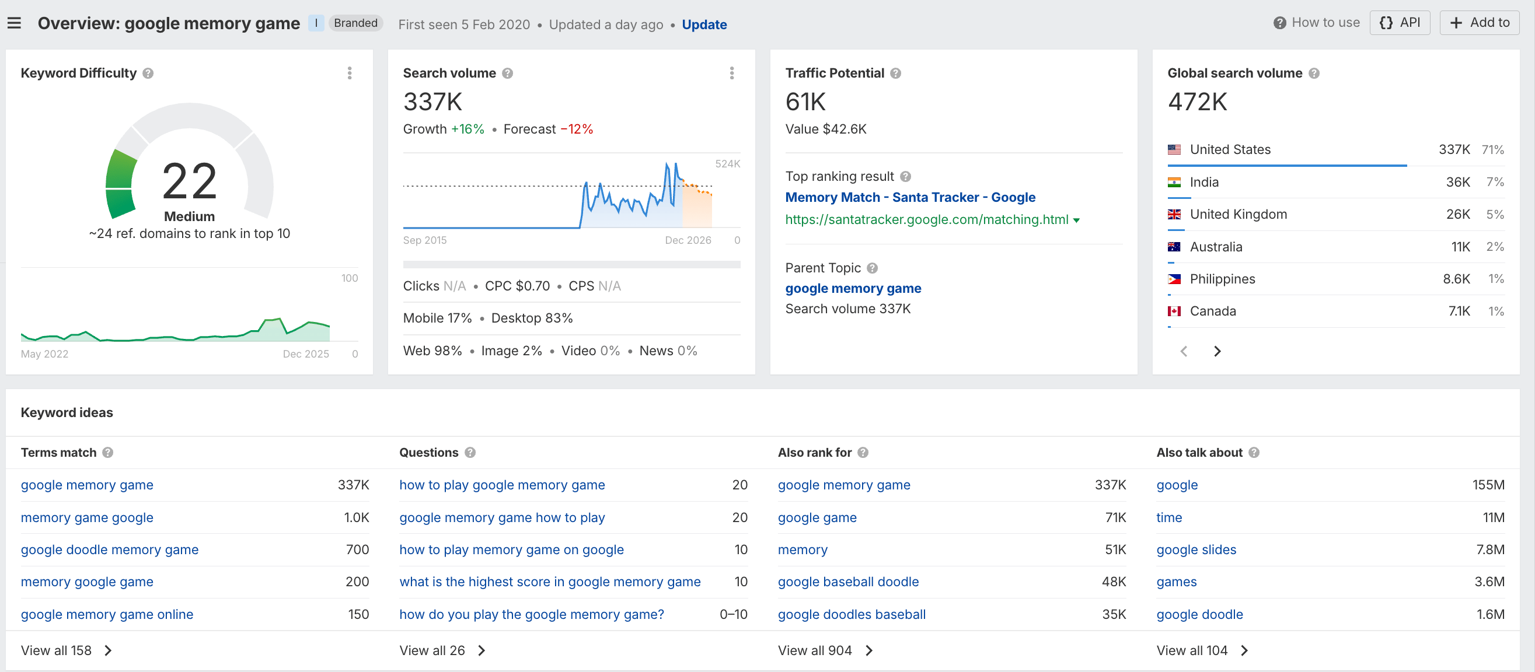The height and width of the screenshot is (672, 1535).
Task: Open Memory Match Santa Tracker result link
Action: (910, 197)
